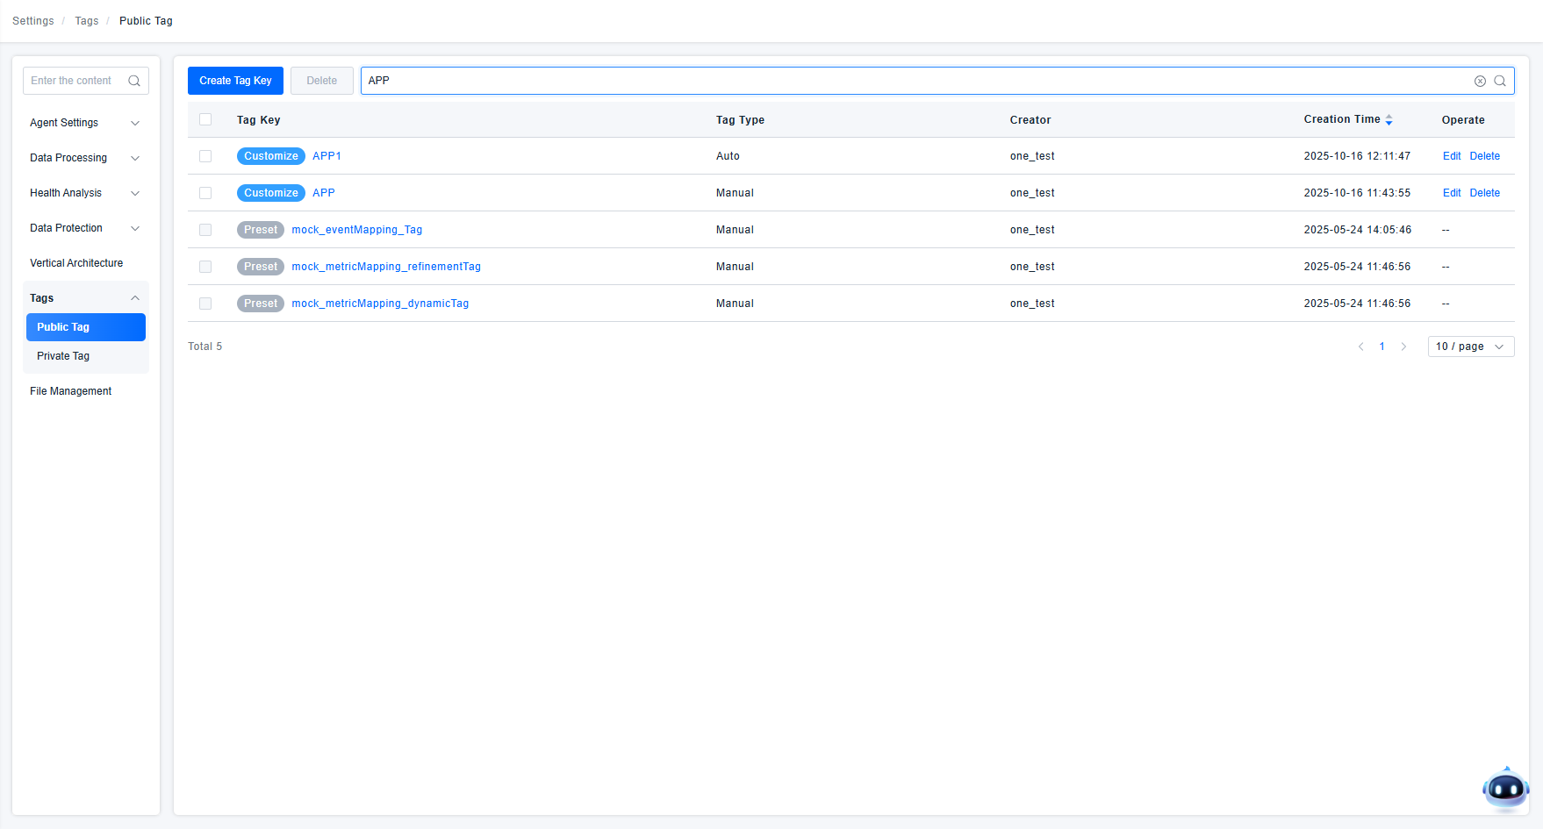The image size is (1543, 829).
Task: Go to next page arrow
Action: point(1403,347)
